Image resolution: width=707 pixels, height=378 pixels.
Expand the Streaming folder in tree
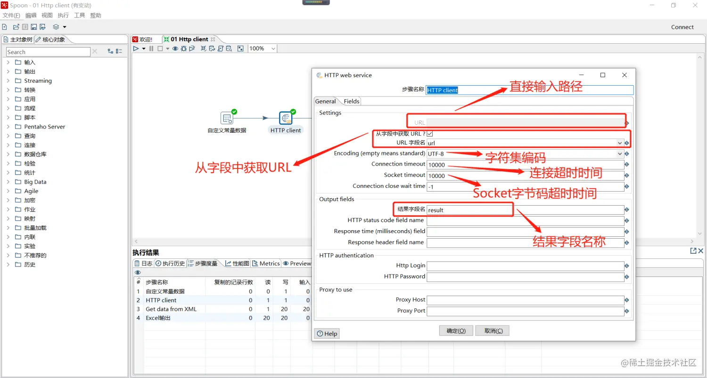coord(8,80)
